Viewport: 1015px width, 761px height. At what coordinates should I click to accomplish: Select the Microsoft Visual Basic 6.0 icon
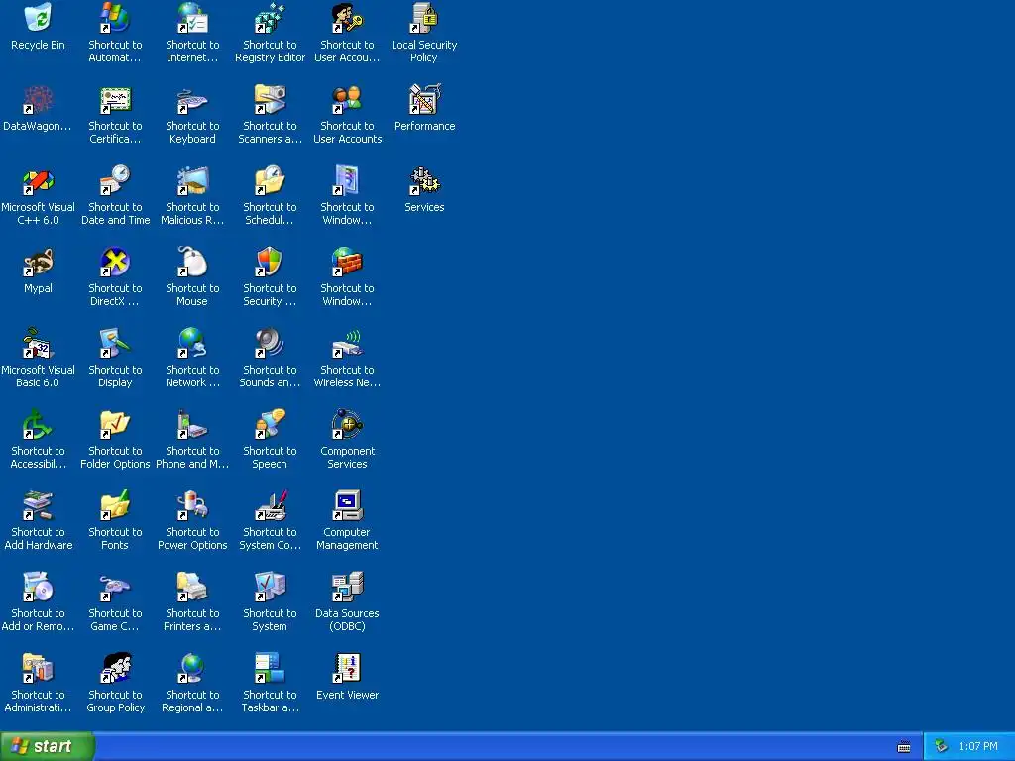(38, 343)
